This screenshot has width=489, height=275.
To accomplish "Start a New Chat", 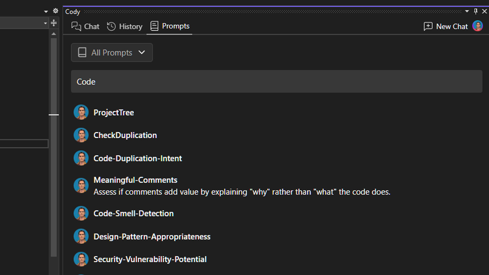I will pos(446,26).
